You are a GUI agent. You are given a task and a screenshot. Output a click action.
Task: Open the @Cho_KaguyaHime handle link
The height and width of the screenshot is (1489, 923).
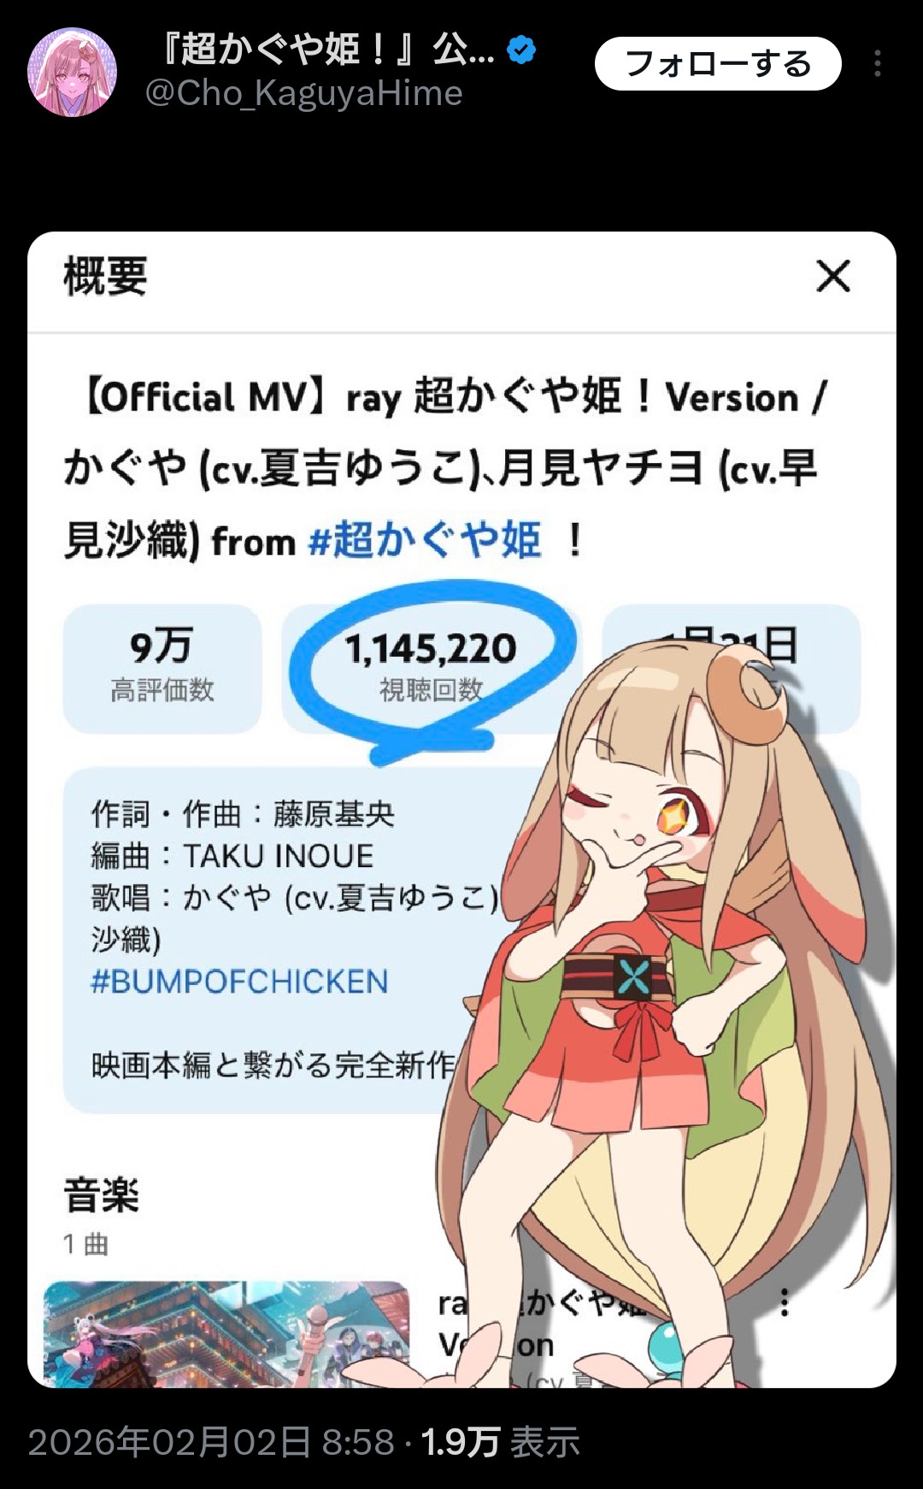coord(303,93)
